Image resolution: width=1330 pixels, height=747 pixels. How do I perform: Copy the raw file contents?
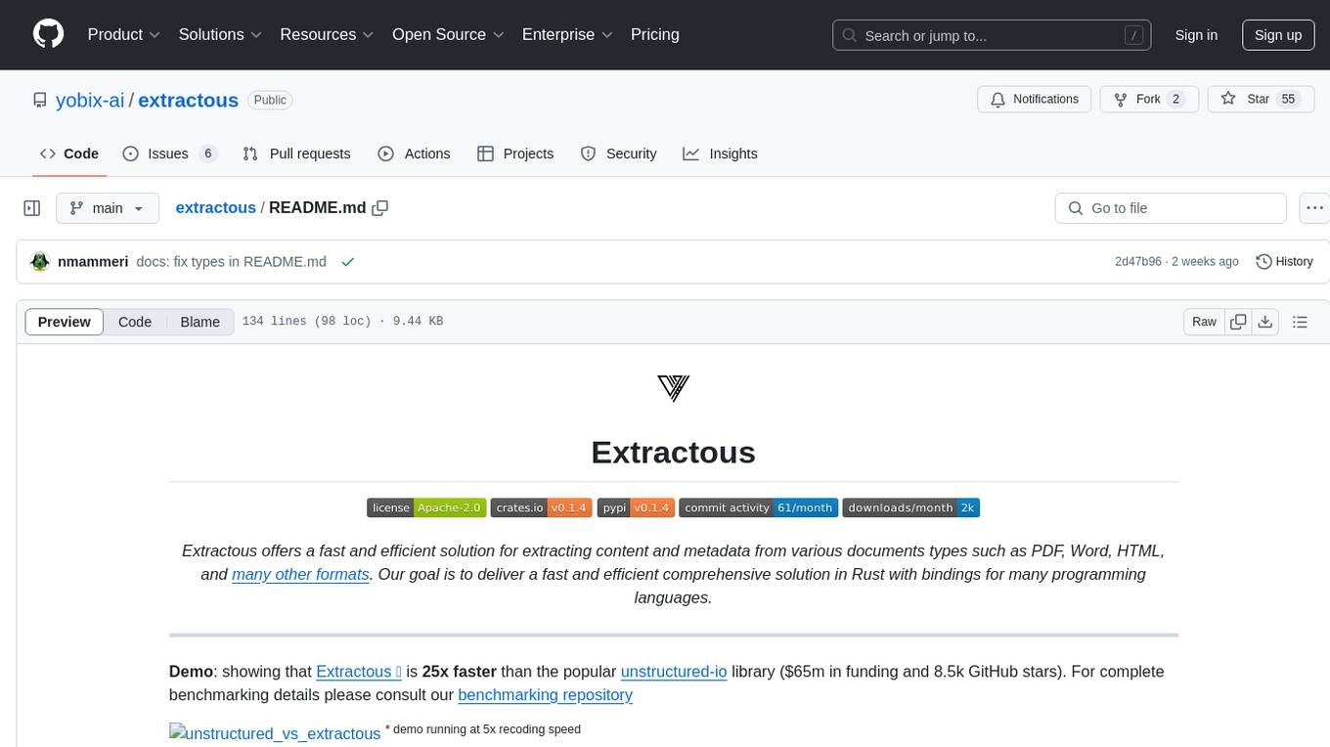pyautogui.click(x=1239, y=322)
